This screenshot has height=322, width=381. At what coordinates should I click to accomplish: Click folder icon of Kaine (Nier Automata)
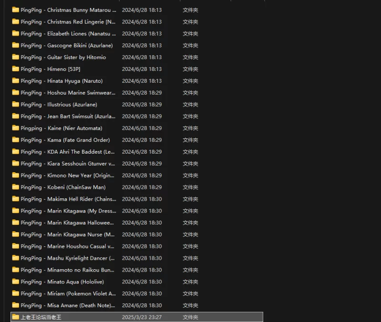tap(16, 128)
